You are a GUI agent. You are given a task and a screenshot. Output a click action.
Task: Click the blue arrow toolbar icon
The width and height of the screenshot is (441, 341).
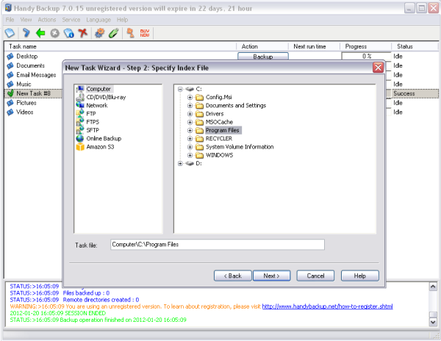(26, 33)
